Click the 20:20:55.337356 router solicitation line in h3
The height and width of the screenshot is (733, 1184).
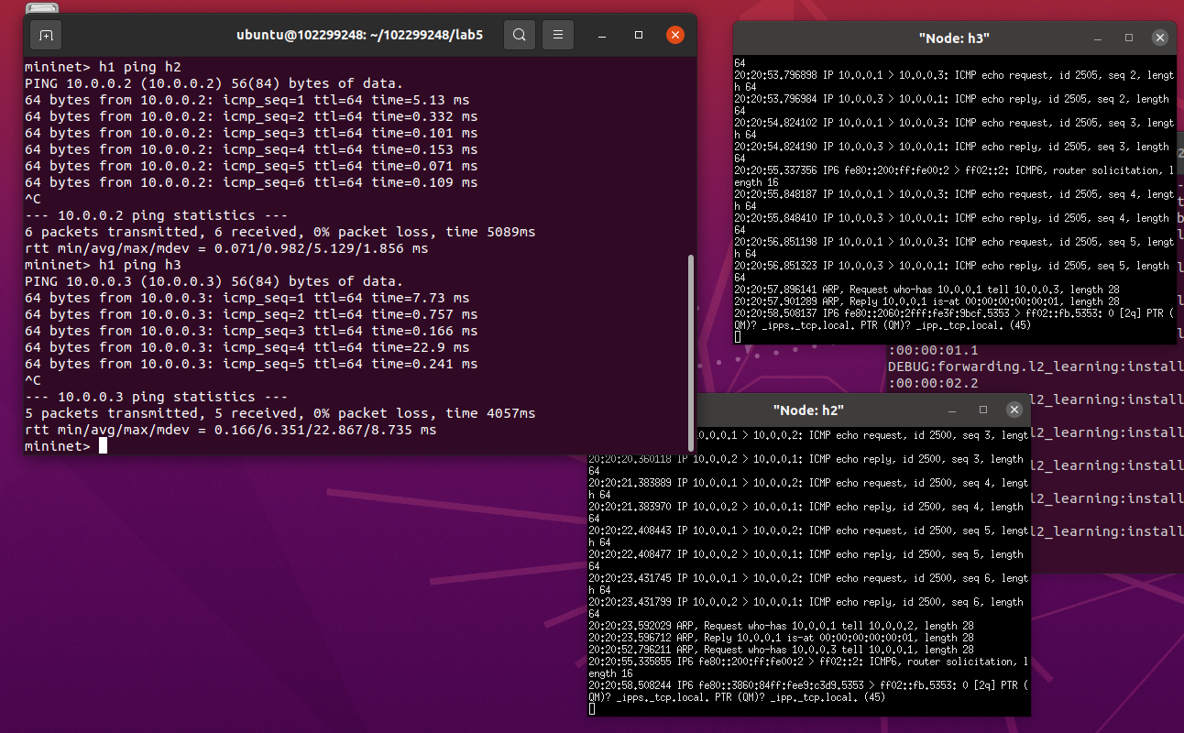(954, 176)
